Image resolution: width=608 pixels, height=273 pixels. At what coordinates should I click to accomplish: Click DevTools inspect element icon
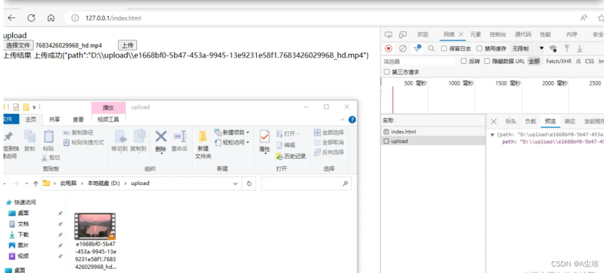388,34
